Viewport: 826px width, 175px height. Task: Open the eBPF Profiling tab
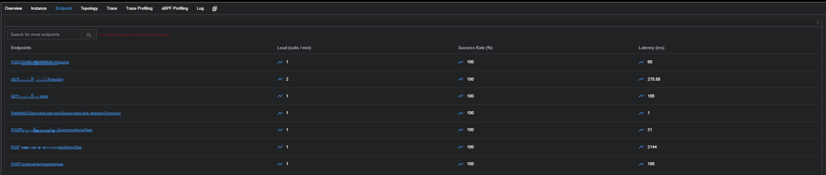click(x=175, y=8)
